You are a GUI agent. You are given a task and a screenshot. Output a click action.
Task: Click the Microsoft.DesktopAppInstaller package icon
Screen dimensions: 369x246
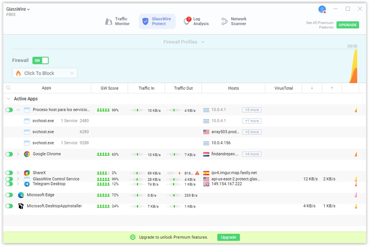point(21,206)
